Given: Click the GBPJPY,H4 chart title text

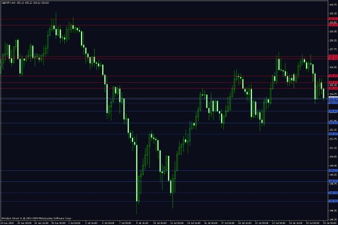Looking at the screenshot, I should pyautogui.click(x=9, y=3).
